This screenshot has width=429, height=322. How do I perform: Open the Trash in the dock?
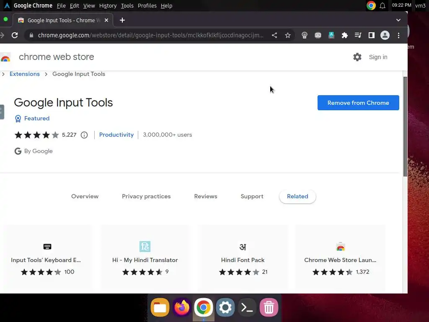tap(269, 307)
